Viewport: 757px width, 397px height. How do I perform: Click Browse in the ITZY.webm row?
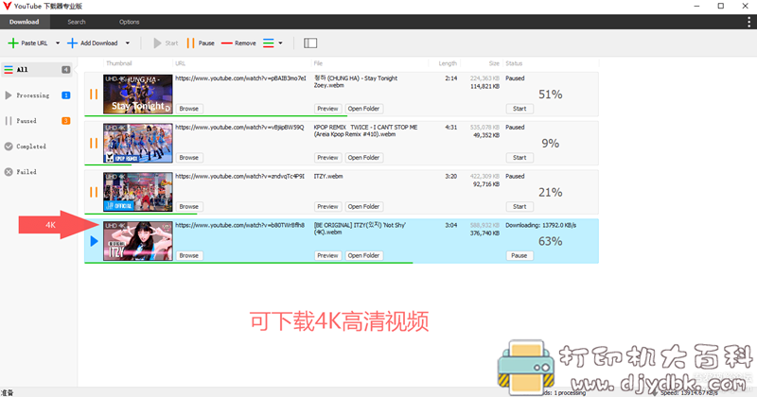click(x=188, y=206)
